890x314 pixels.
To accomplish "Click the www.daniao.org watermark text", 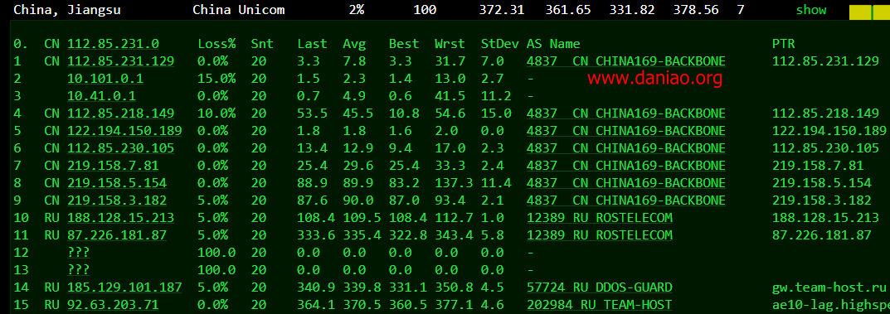I will 654,78.
